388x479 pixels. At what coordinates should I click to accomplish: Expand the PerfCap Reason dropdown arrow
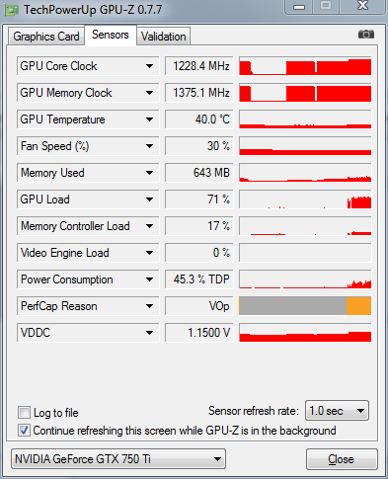149,306
